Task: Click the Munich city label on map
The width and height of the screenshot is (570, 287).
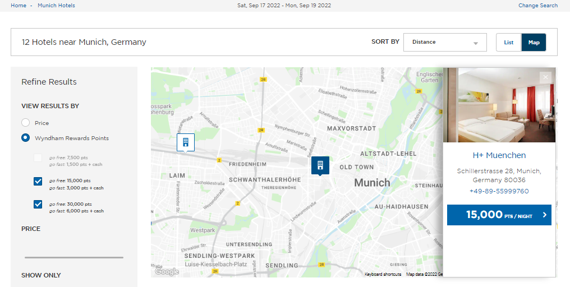Action: pyautogui.click(x=373, y=183)
